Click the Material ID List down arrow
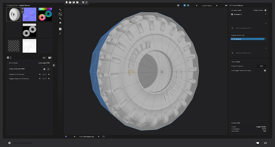 (266, 48)
